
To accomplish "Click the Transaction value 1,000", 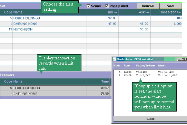I will 177,24.
